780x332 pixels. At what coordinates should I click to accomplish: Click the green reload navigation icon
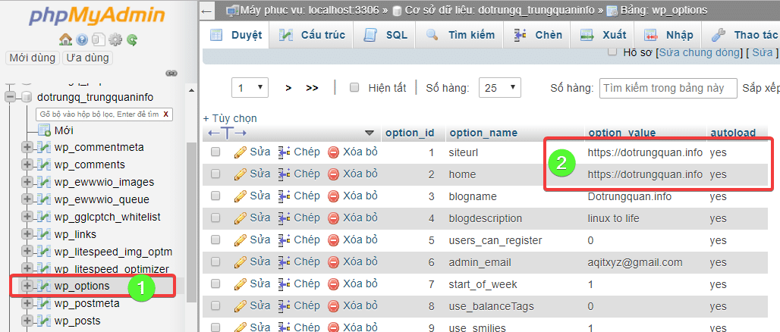click(132, 39)
